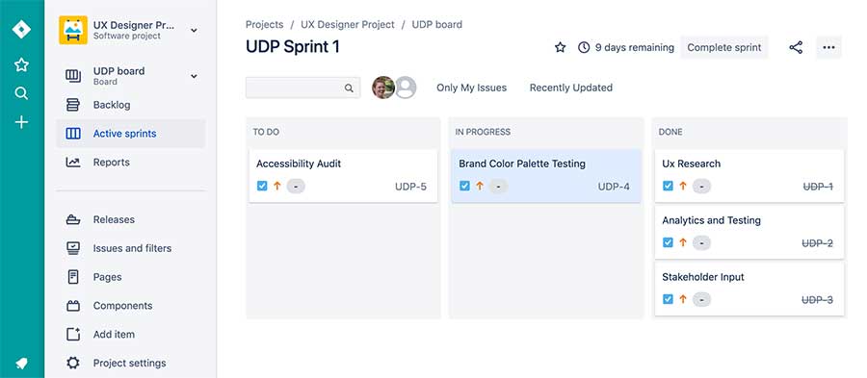Expand the UX Designer Project dropdown chevron
Screen dimensions: 867x378
pyautogui.click(x=194, y=31)
